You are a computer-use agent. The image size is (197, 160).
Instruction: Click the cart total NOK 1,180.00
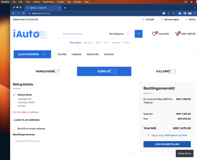(x=188, y=34)
